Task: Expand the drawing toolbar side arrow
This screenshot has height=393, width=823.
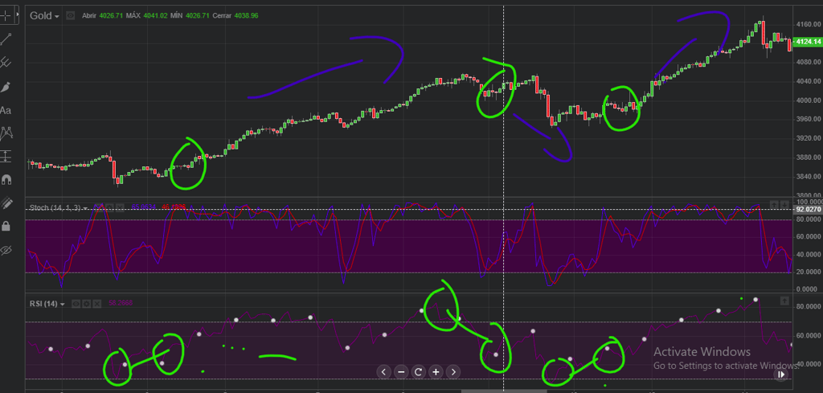Action: tap(18, 15)
